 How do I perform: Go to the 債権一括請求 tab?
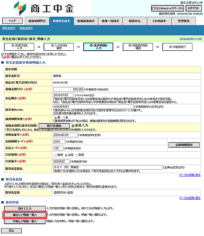click(110, 21)
